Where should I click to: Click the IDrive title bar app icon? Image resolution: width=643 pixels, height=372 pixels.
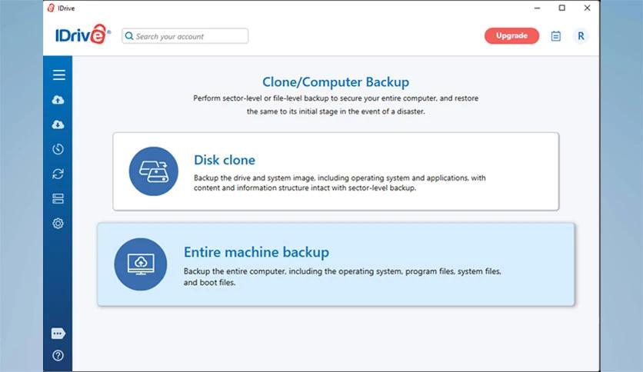tap(51, 8)
